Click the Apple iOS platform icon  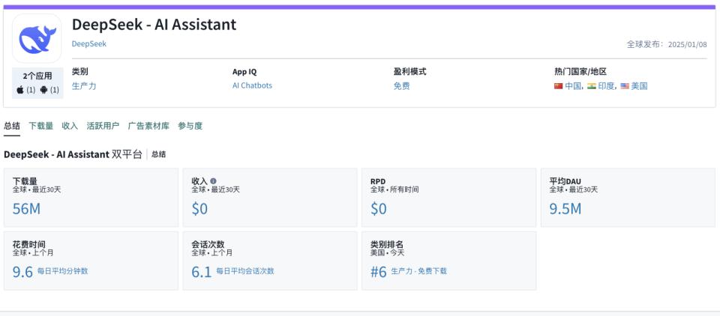point(20,90)
